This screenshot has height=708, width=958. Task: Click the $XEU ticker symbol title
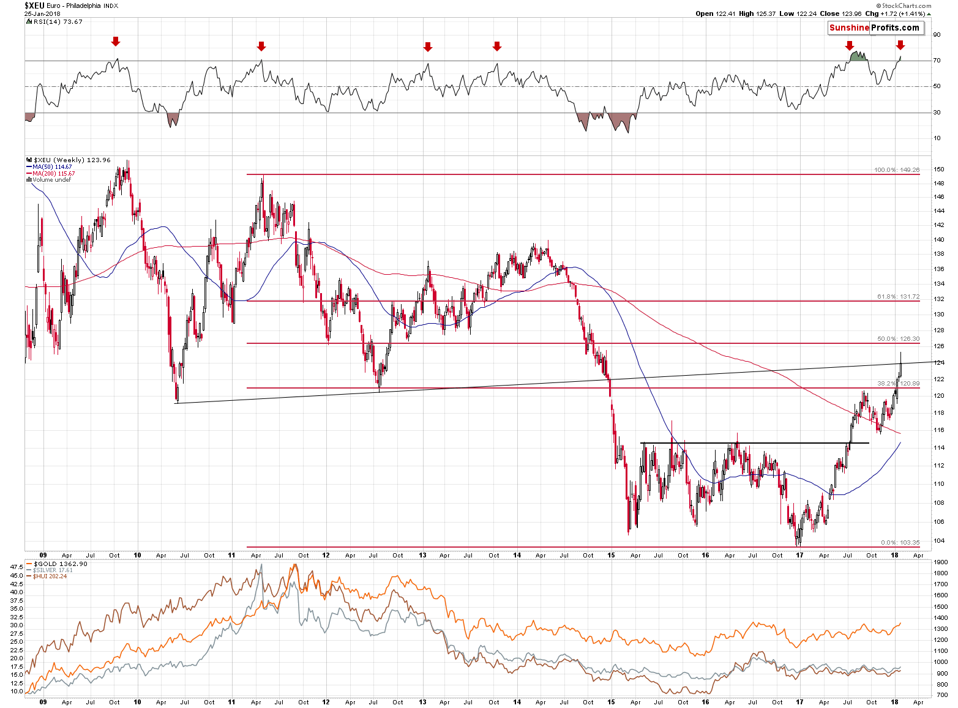(x=34, y=6)
